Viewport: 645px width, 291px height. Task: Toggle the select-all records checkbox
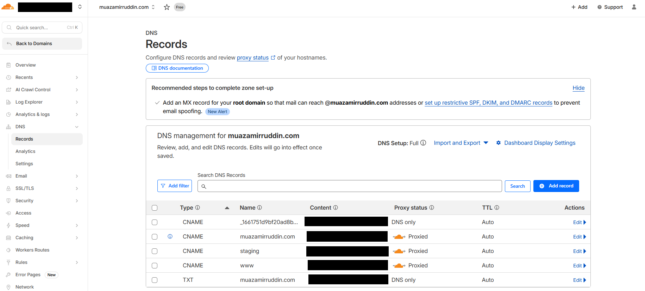click(x=155, y=208)
